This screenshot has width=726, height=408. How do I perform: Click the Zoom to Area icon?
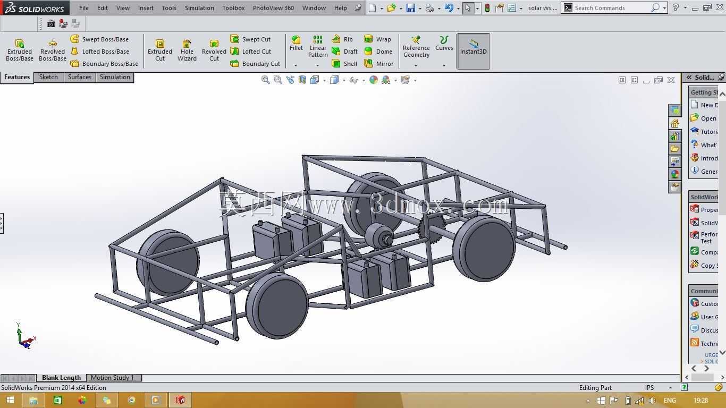[277, 80]
